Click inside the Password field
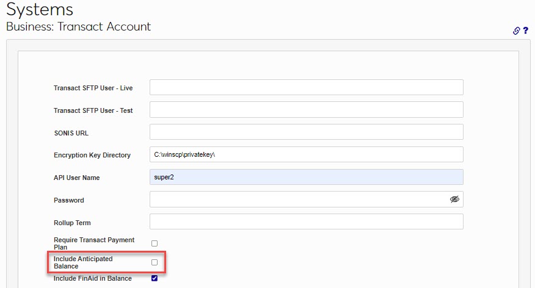Image resolution: width=535 pixels, height=288 pixels. (307, 200)
